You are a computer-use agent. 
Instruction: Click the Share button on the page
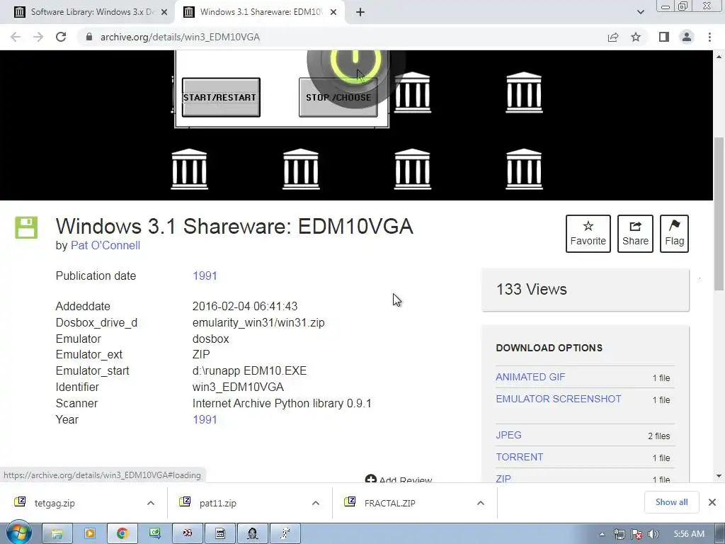point(635,234)
